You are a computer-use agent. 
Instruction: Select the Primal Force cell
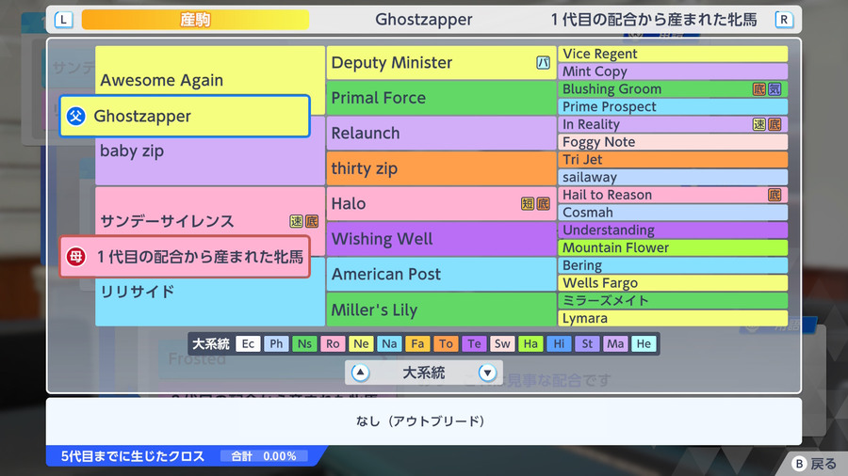pos(441,98)
